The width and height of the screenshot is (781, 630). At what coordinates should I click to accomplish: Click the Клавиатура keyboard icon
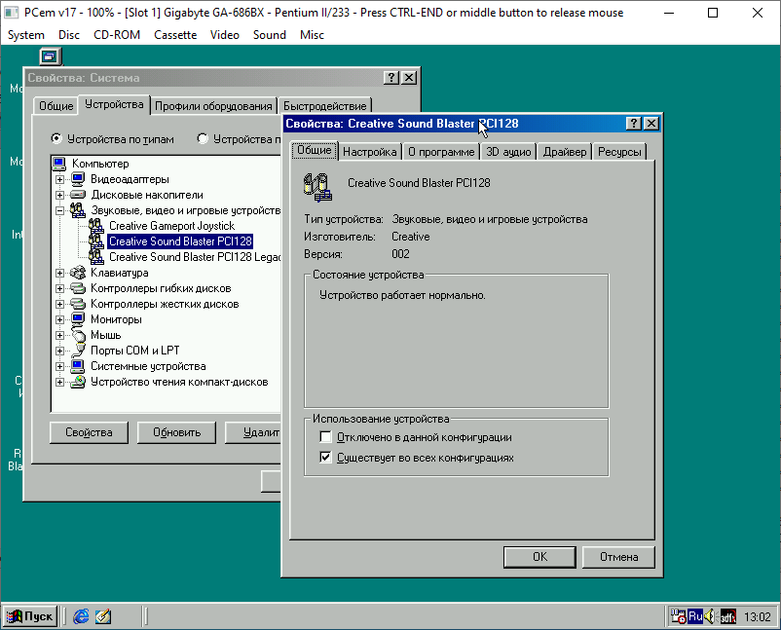(78, 273)
